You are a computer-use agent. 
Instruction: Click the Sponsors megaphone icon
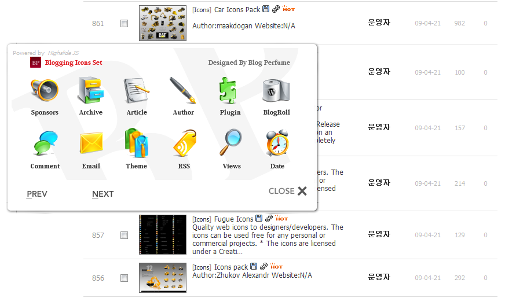[45, 90]
